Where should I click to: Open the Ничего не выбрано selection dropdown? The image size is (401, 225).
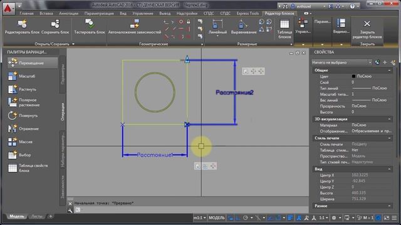[x=341, y=62]
